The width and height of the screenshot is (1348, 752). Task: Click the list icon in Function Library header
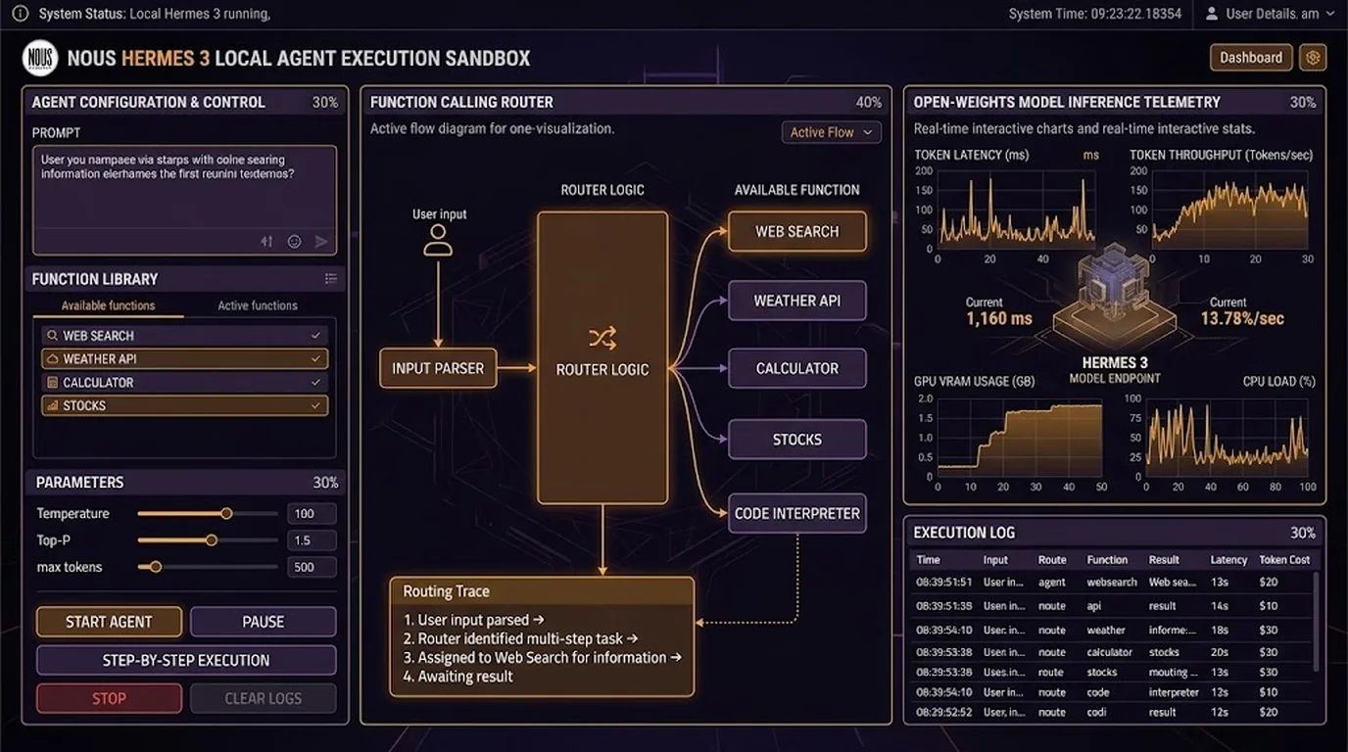click(x=331, y=279)
